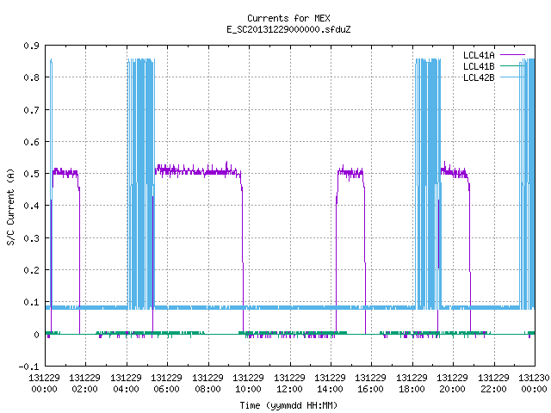Click the LCL41B legend label

tap(479, 66)
